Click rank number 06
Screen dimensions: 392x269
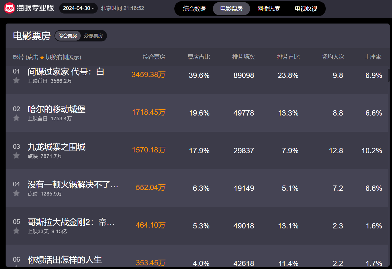16,259
